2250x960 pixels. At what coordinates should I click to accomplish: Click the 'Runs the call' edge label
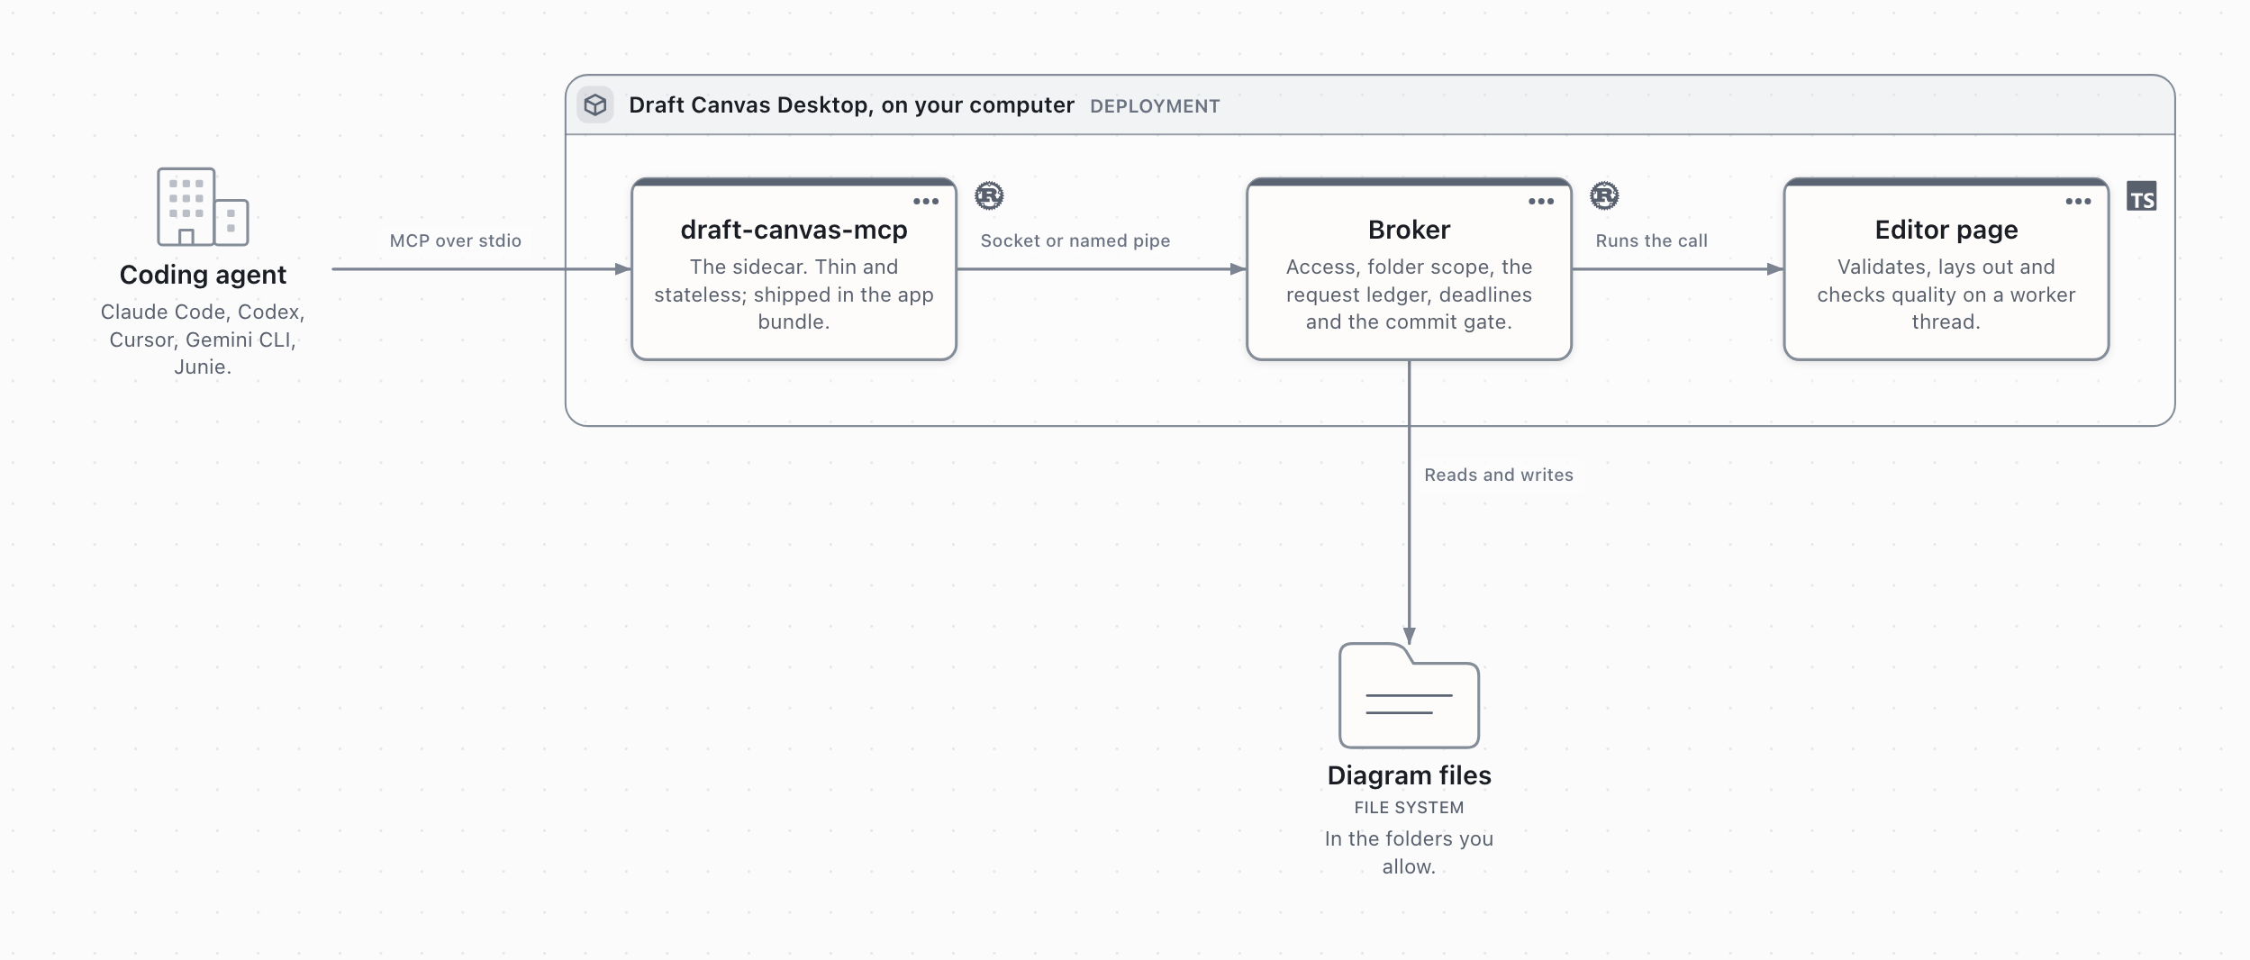pyautogui.click(x=1651, y=240)
